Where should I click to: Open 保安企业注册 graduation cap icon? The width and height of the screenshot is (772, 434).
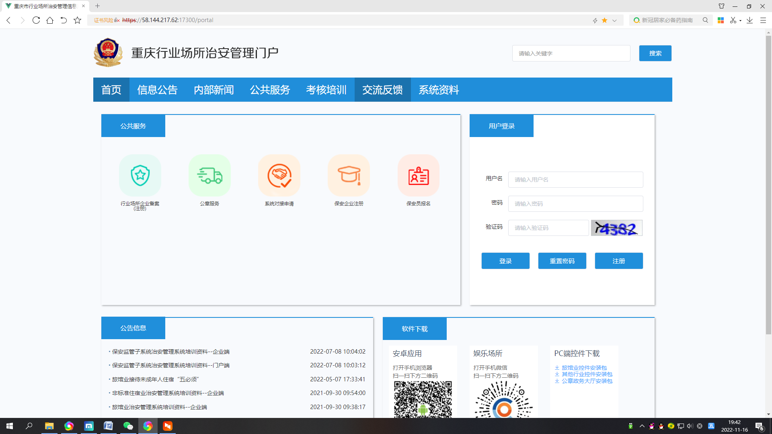tap(349, 176)
